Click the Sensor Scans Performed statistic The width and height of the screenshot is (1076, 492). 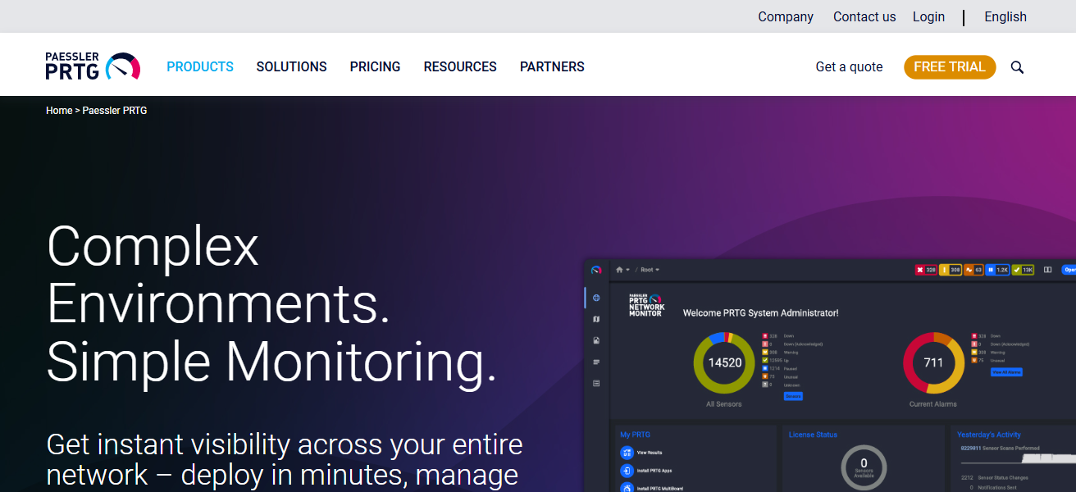1000,449
